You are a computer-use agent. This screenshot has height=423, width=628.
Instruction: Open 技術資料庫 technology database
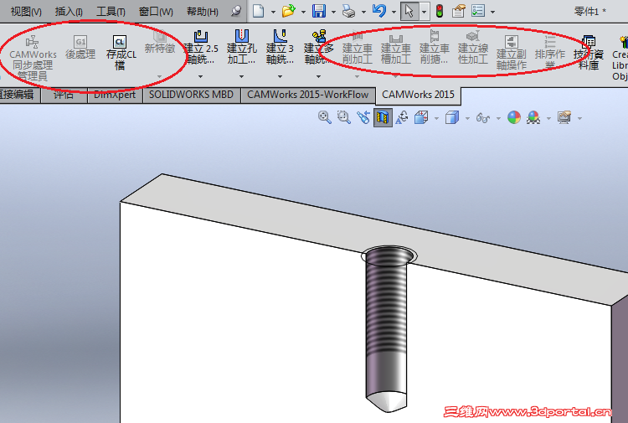coord(589,53)
